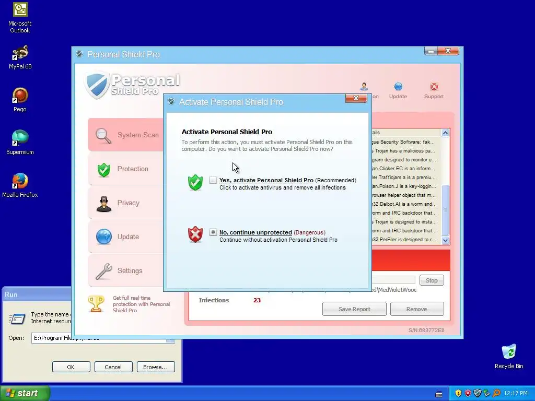Click the scroll down arrow of threat list

(445, 240)
